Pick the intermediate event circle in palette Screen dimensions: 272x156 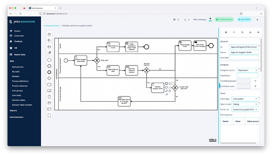tap(49, 66)
